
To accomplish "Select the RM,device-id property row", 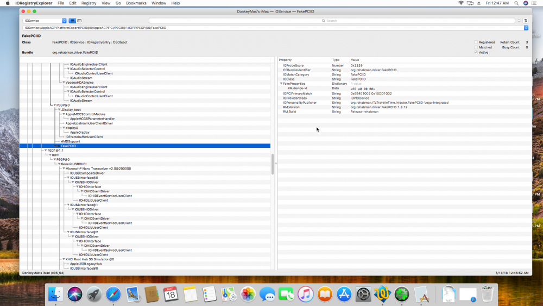I will (405, 89).
